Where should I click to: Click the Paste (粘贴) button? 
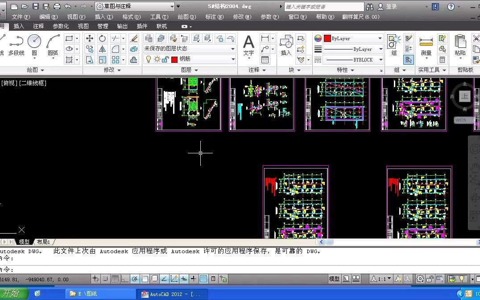[460, 45]
